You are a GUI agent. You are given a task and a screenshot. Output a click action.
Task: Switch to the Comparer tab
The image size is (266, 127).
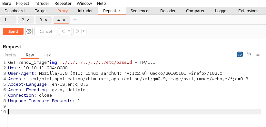pos(195,11)
